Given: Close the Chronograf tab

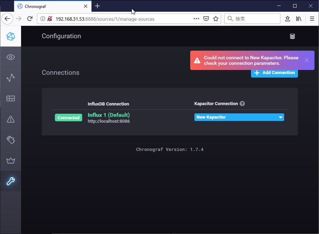Looking at the screenshot, I should [86, 6].
